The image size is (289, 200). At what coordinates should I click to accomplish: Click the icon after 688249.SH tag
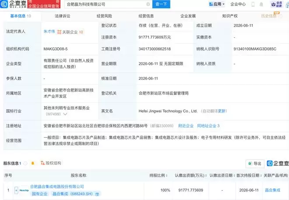click(x=97, y=194)
